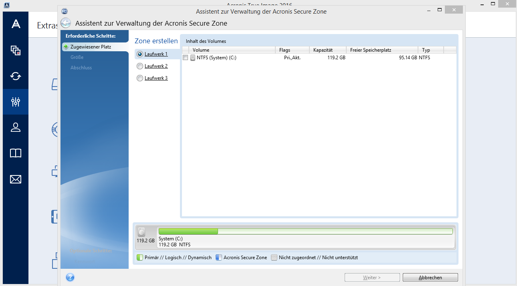Open the Help book icon

pyautogui.click(x=16, y=153)
